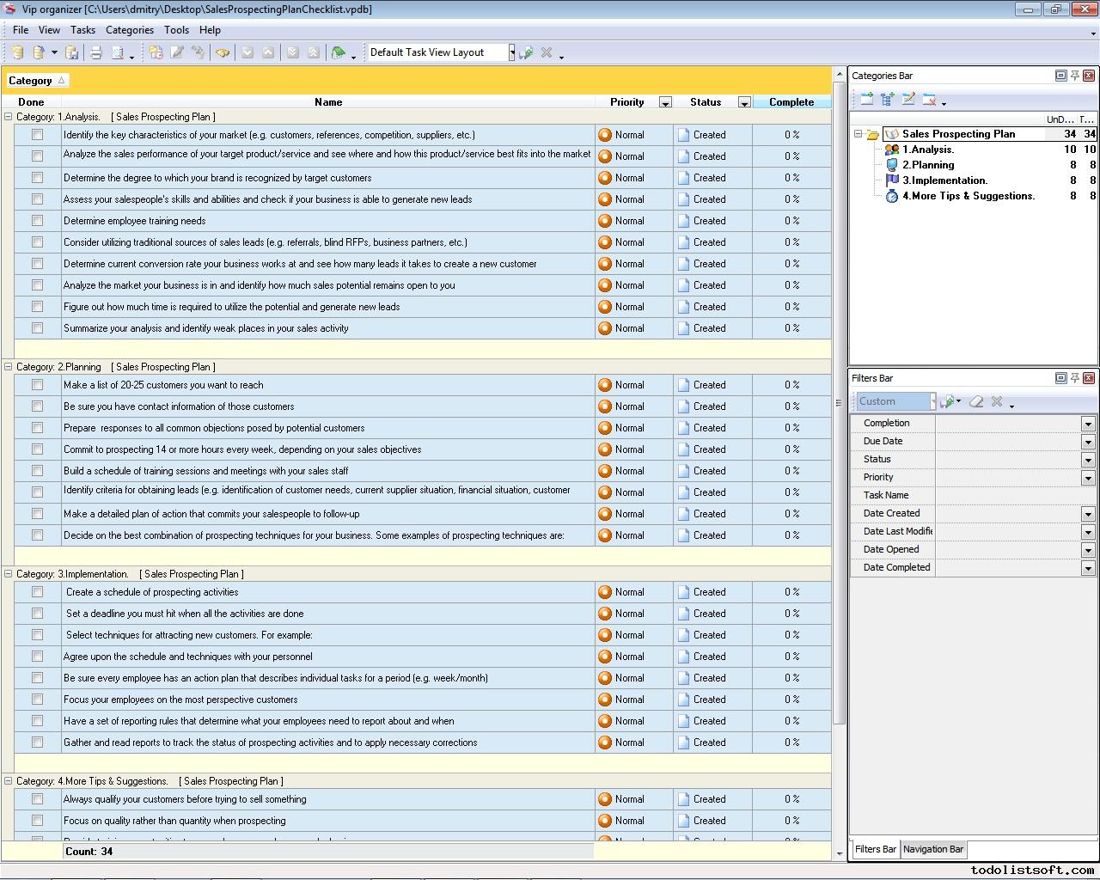Collapse the Category 2.Planning group

pyautogui.click(x=9, y=367)
